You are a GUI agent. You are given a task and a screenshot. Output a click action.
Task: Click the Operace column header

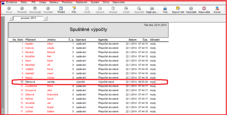coord(81,40)
